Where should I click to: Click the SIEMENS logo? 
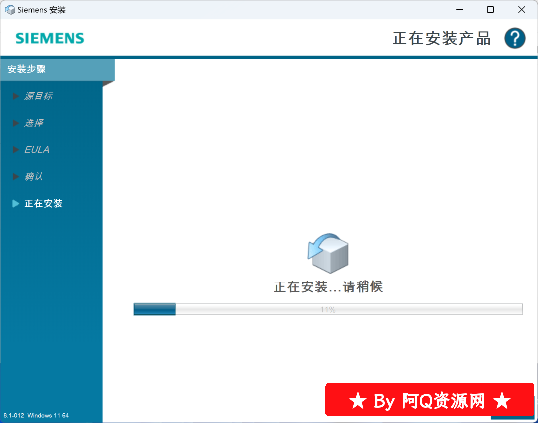pos(50,38)
